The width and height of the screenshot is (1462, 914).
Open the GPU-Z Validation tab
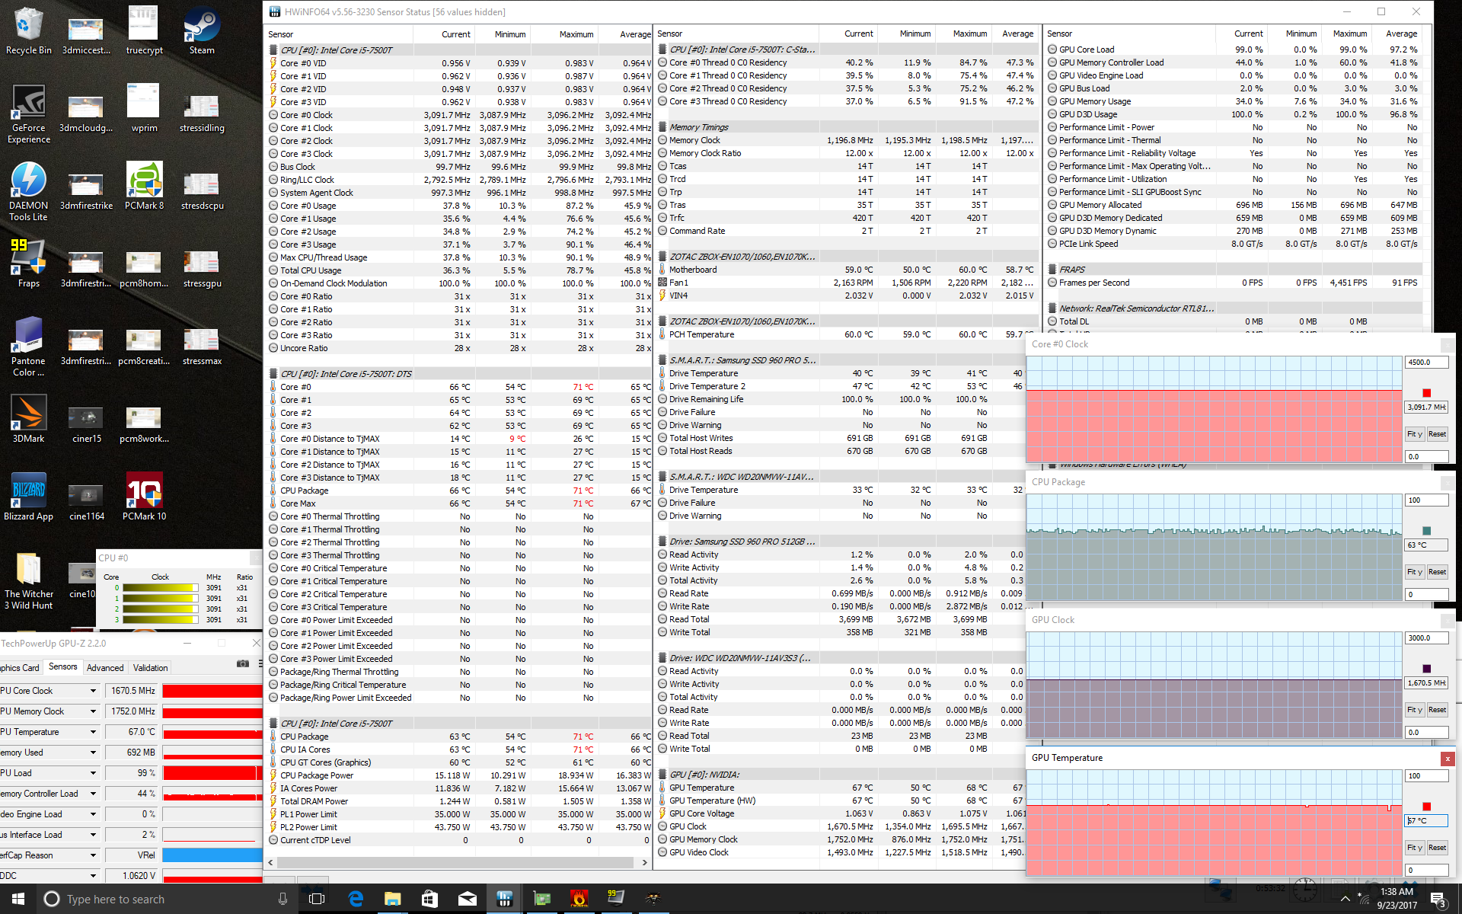tap(150, 668)
